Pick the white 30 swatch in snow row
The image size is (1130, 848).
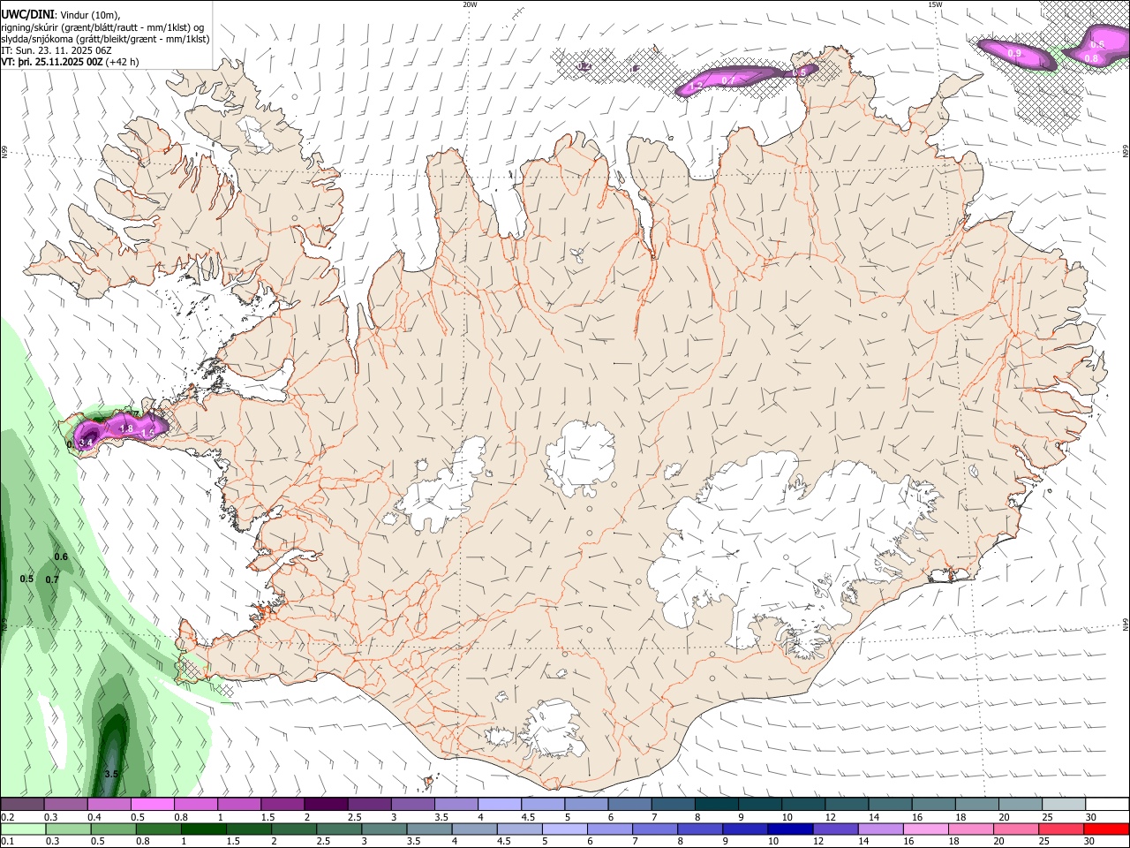pyautogui.click(x=1107, y=805)
